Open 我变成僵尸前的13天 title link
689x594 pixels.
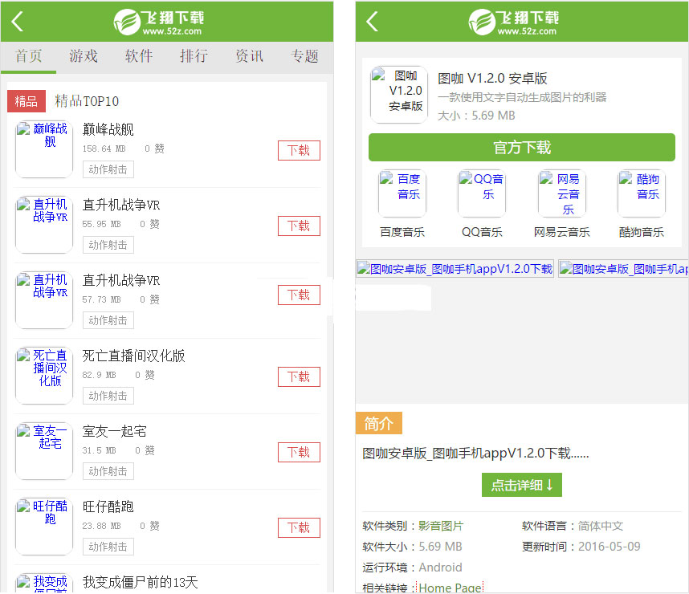point(141,583)
